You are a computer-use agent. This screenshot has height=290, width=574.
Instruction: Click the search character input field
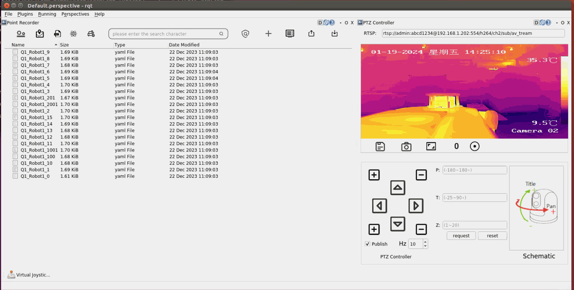163,34
